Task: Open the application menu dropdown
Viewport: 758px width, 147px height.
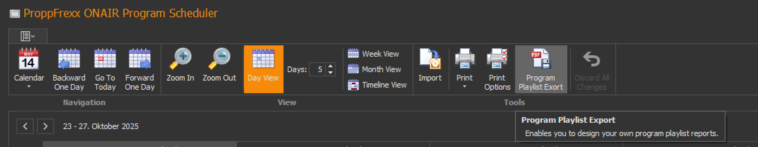Action: point(28,36)
